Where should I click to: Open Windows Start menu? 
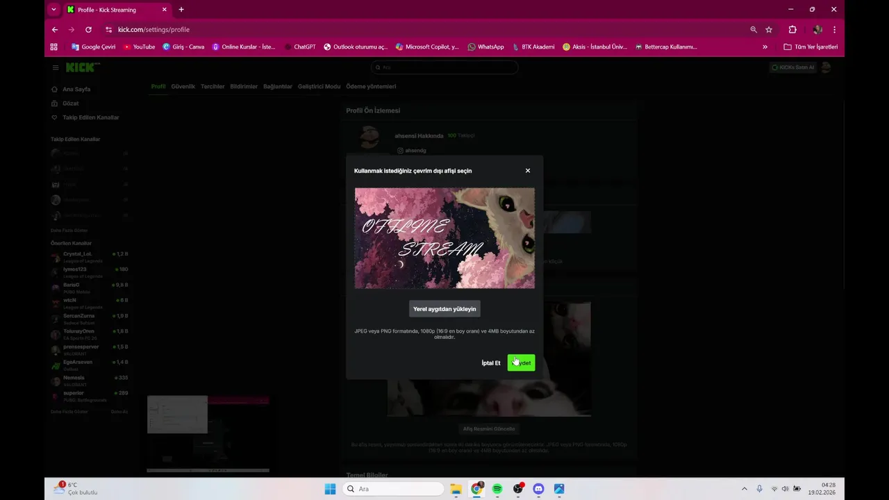[330, 489]
